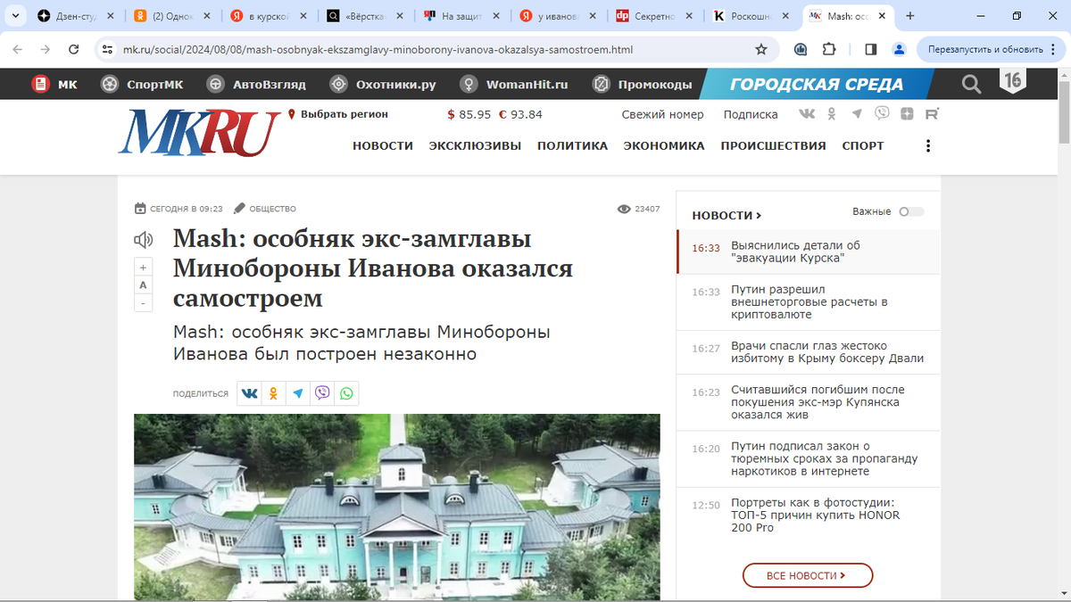This screenshot has width=1071, height=602.
Task: Read news about экс-мэр Купянска
Action: [808, 402]
